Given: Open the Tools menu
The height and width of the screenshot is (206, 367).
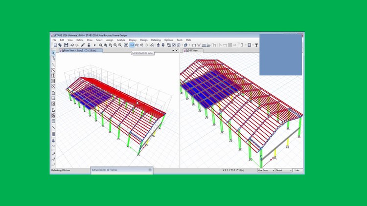Looking at the screenshot, I should point(179,40).
